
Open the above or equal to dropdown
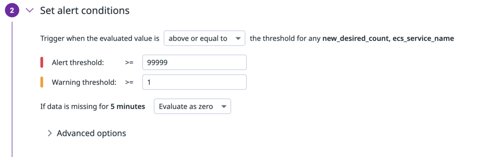[204, 38]
